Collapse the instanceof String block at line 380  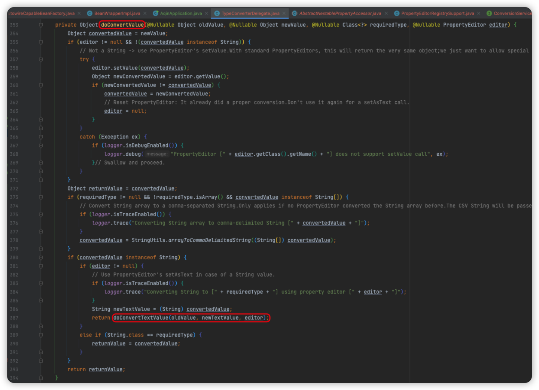pyautogui.click(x=41, y=258)
